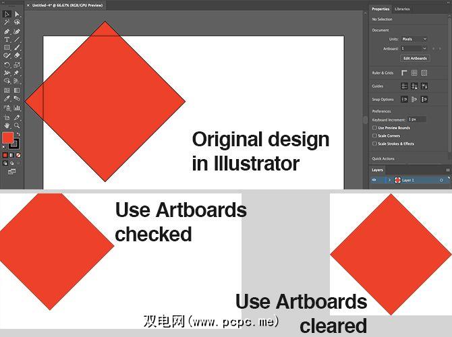452x337 pixels.
Task: Select the Magic Wand tool
Action: (x=7, y=22)
